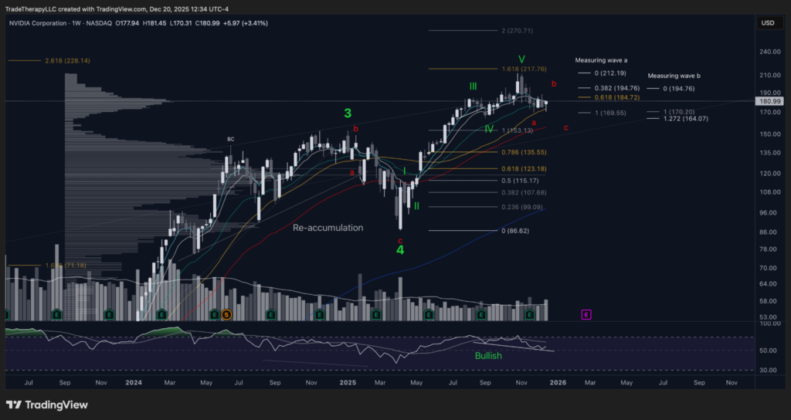Image resolution: width=791 pixels, height=420 pixels.
Task: Select the Re-accumulation text annotation
Action: (x=328, y=229)
